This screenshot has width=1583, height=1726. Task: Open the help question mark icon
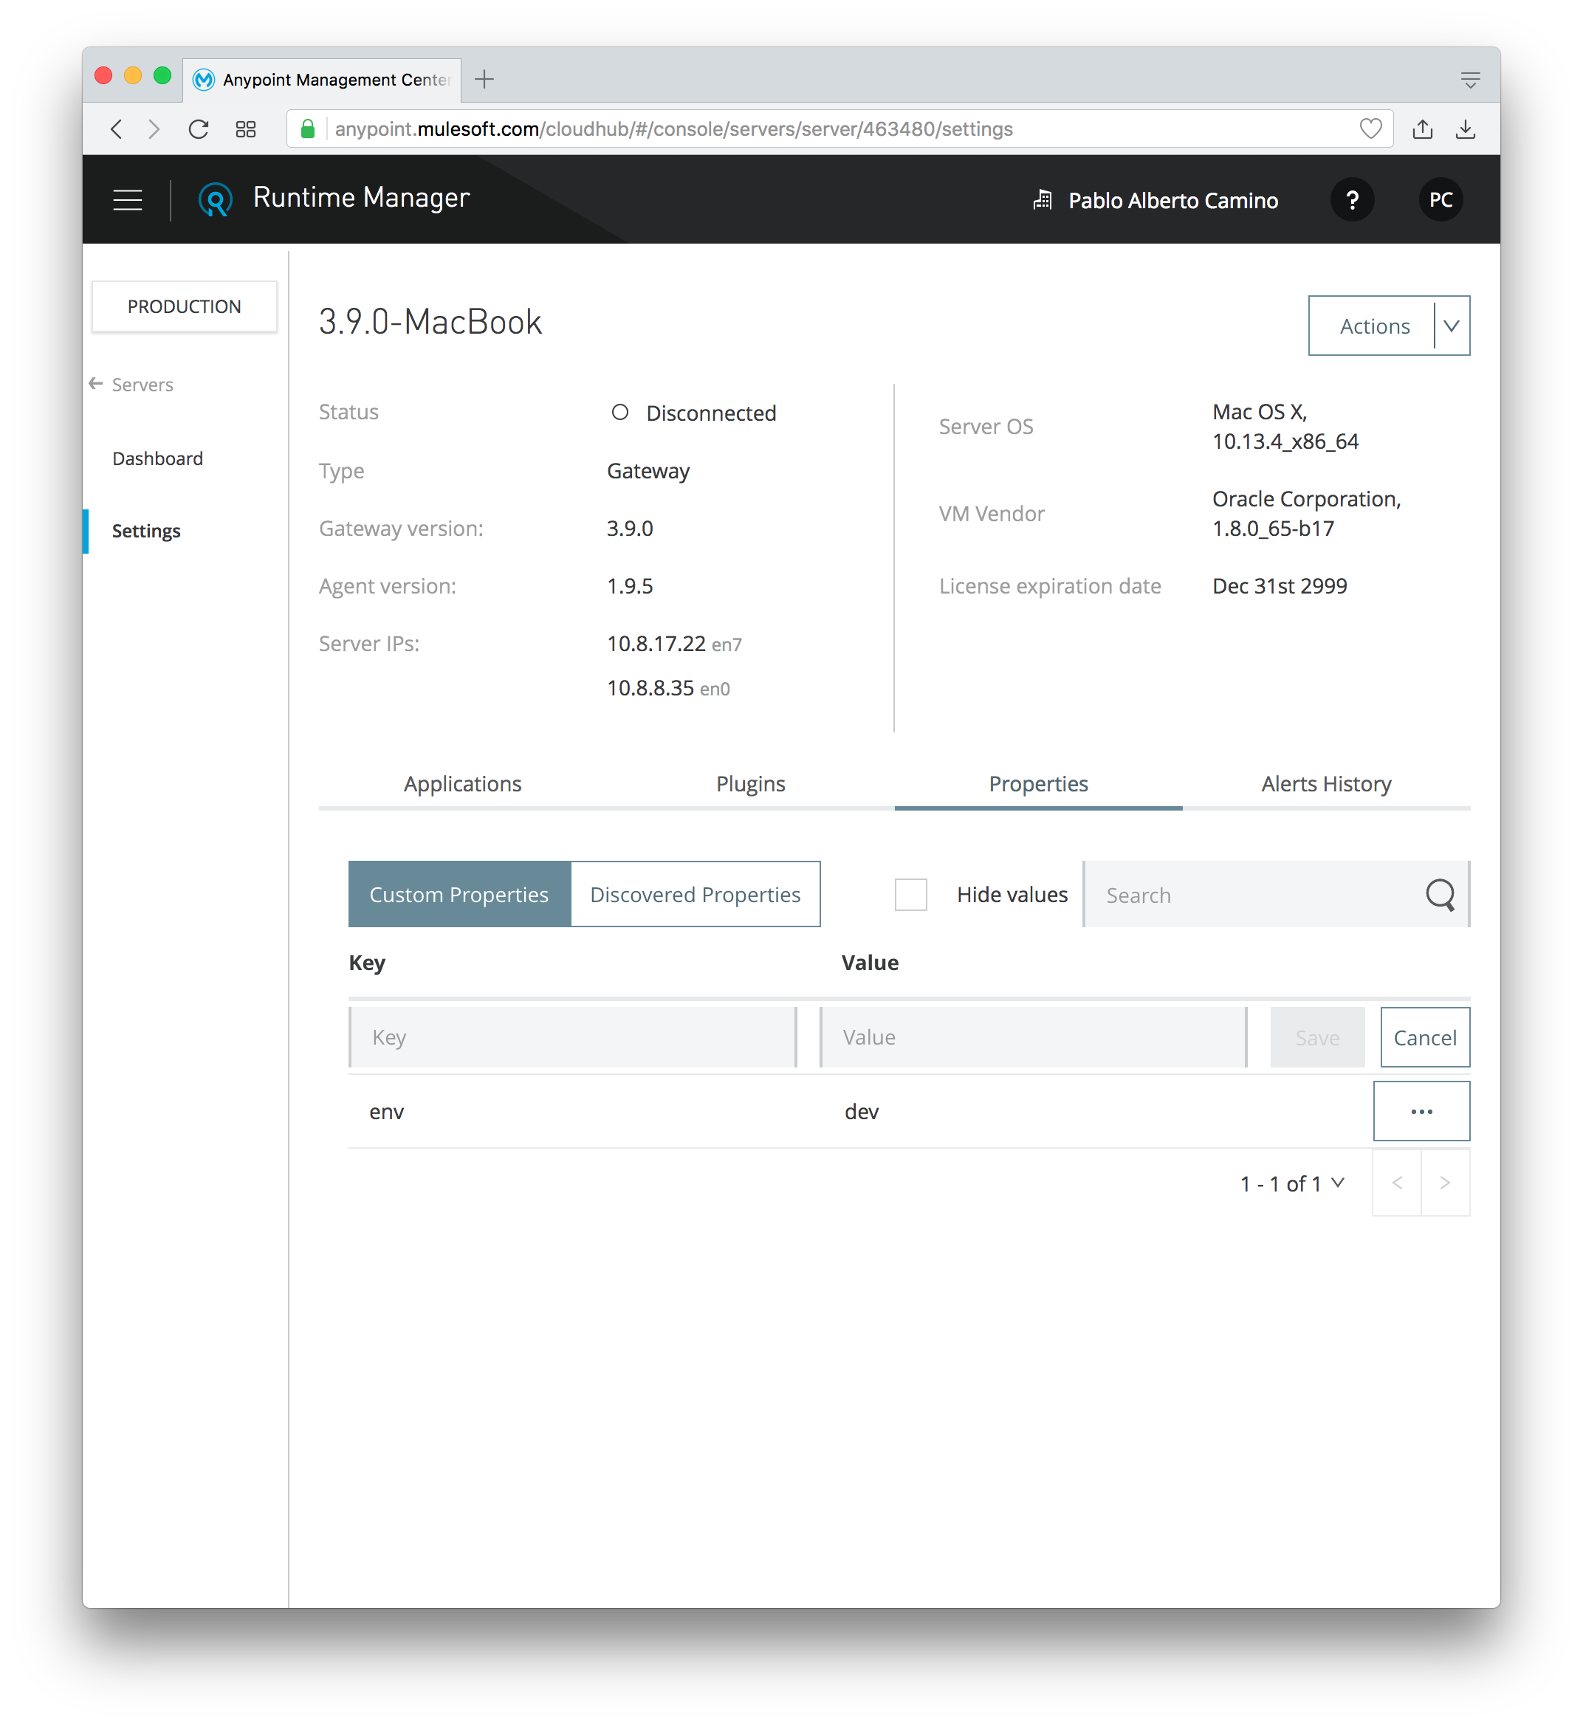(1352, 199)
